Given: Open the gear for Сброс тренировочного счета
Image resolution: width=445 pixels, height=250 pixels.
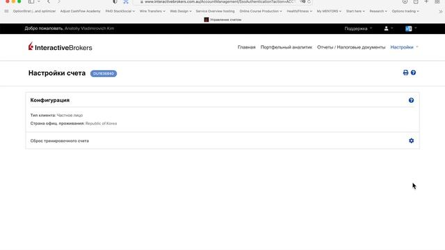Looking at the screenshot, I should click(411, 140).
